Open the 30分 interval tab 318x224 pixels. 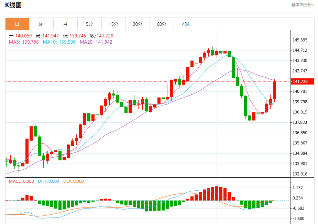138,24
